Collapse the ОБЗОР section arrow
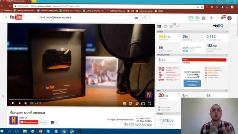Viewport: 238px width, 134px height. (227, 32)
